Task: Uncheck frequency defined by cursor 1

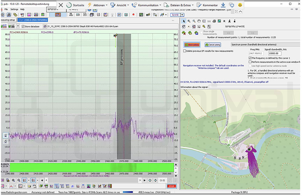Action: coord(250,58)
